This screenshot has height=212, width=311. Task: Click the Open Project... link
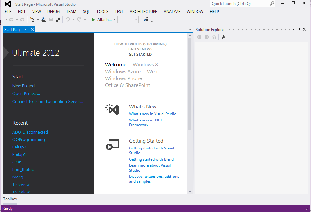click(x=26, y=94)
